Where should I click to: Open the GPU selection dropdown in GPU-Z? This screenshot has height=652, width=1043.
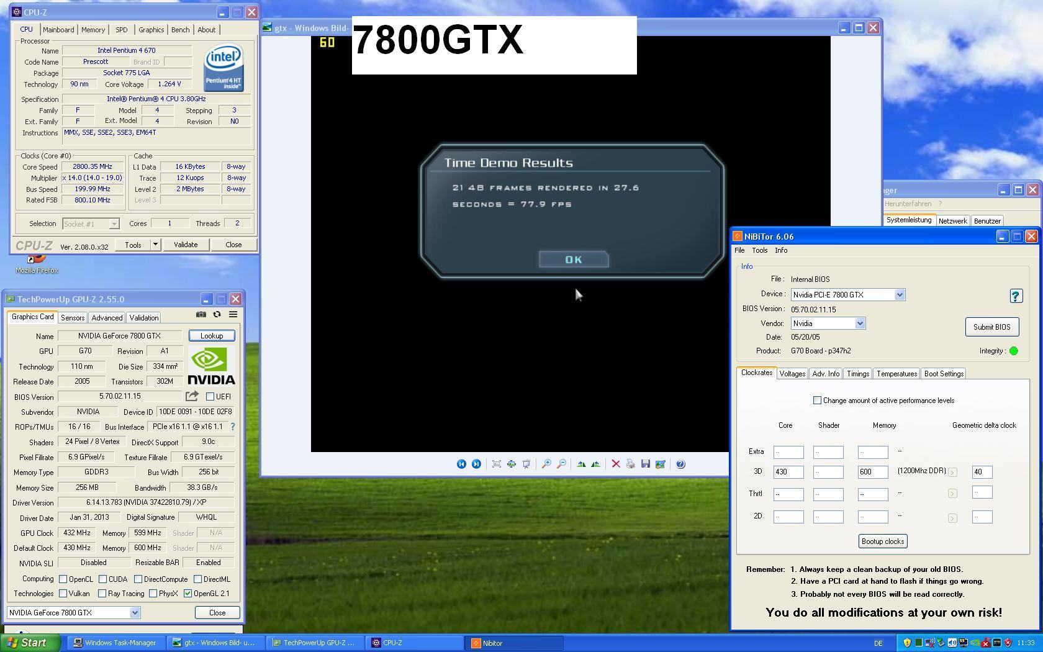(135, 613)
